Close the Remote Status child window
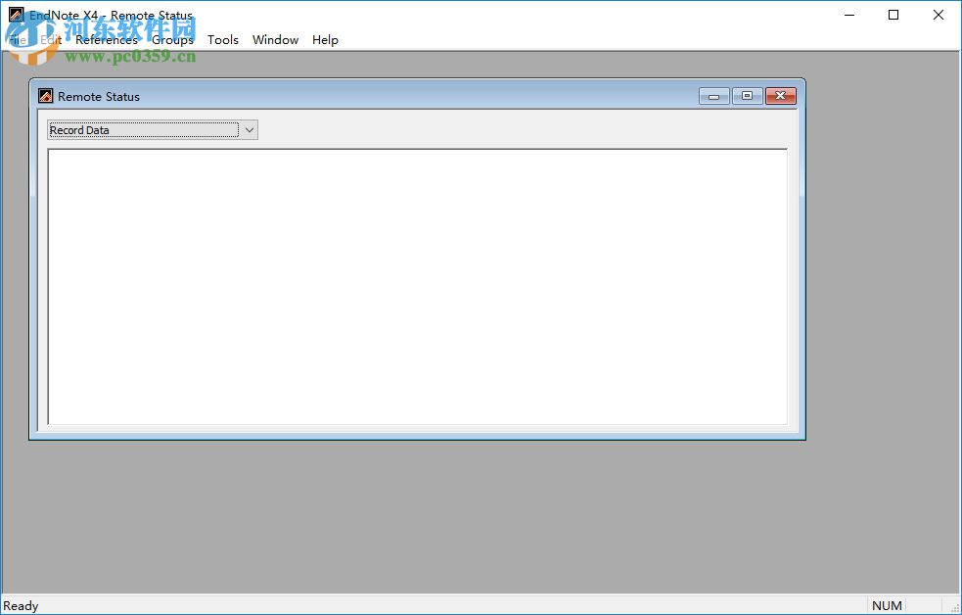The height and width of the screenshot is (615, 962). click(780, 96)
